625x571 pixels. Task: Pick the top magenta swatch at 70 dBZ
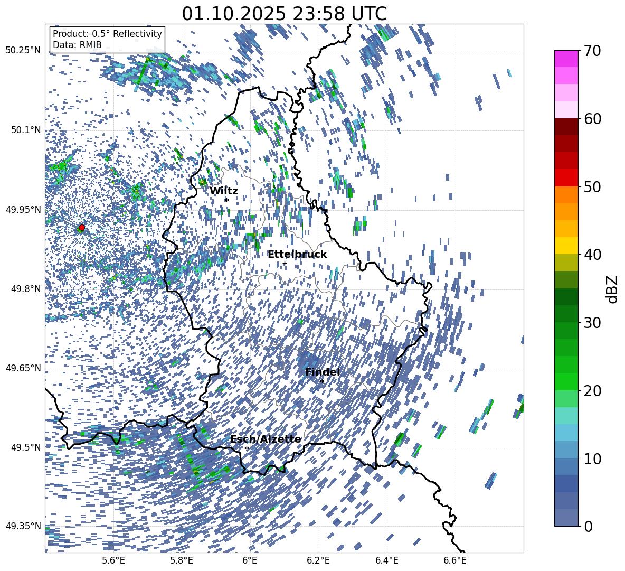click(x=566, y=59)
